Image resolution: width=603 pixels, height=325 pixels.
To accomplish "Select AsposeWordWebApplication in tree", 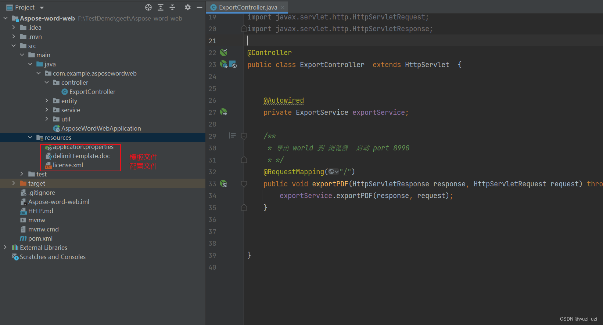I will [101, 128].
